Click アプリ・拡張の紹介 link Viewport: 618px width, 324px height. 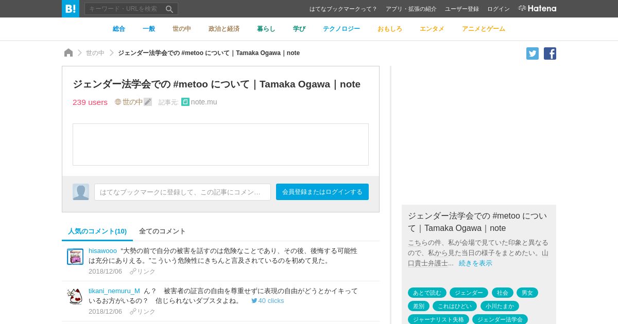pos(411,9)
